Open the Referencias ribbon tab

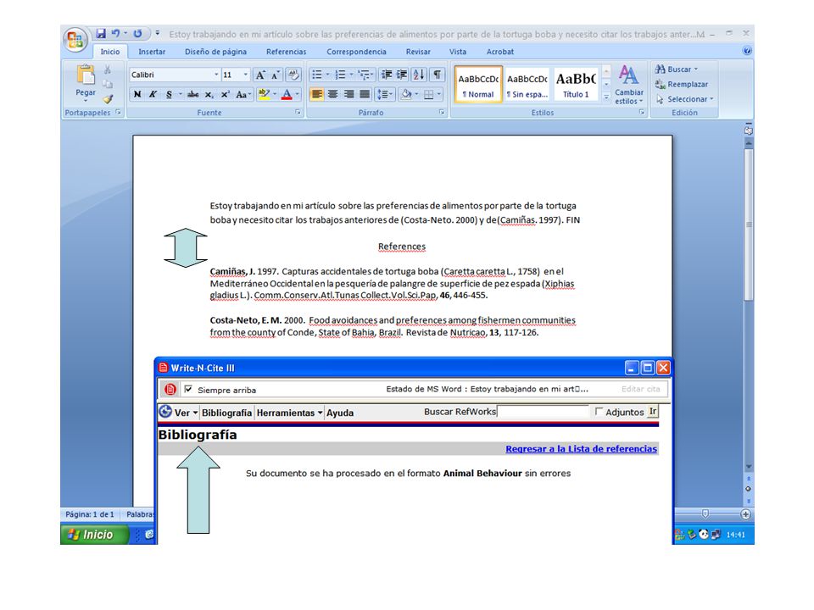286,52
